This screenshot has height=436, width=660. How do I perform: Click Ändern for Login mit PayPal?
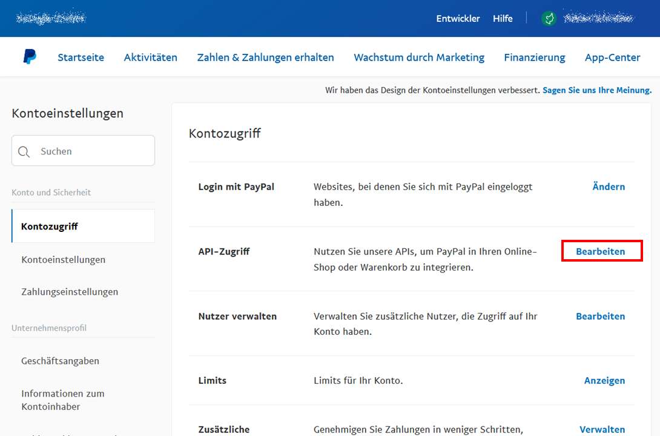click(609, 187)
